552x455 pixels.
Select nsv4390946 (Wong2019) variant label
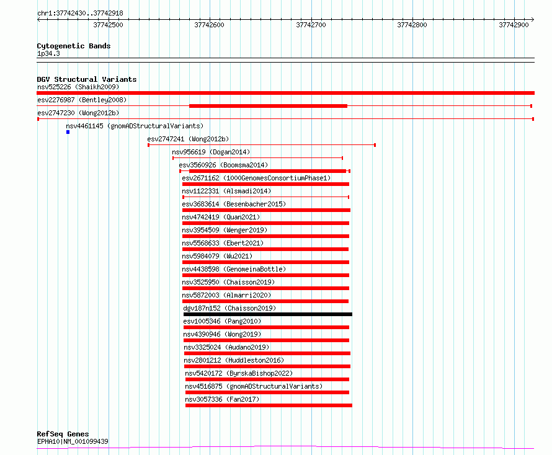pos(222,334)
